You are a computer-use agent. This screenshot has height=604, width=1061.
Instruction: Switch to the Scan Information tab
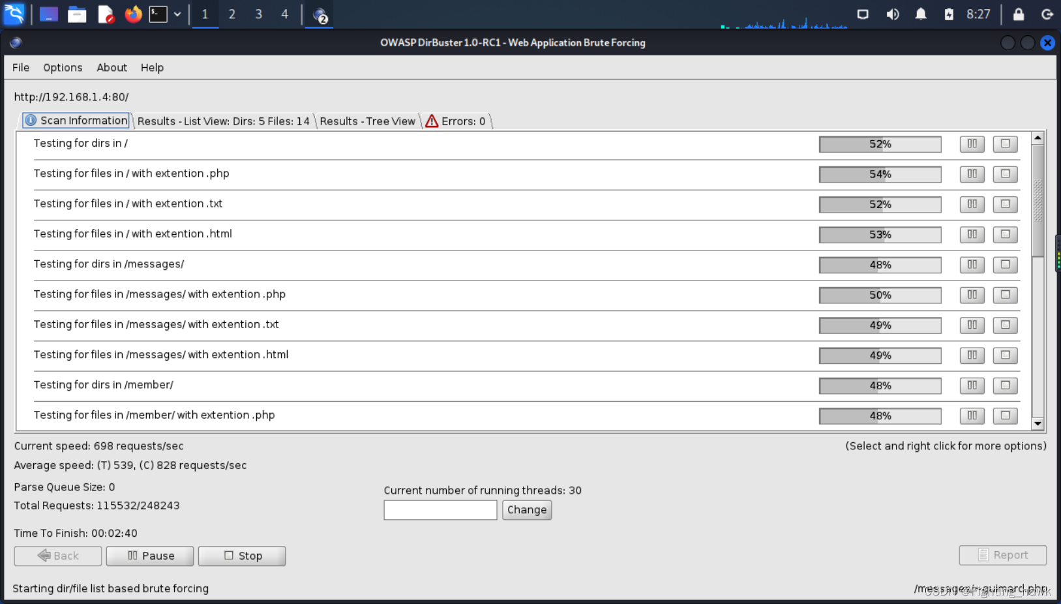76,121
